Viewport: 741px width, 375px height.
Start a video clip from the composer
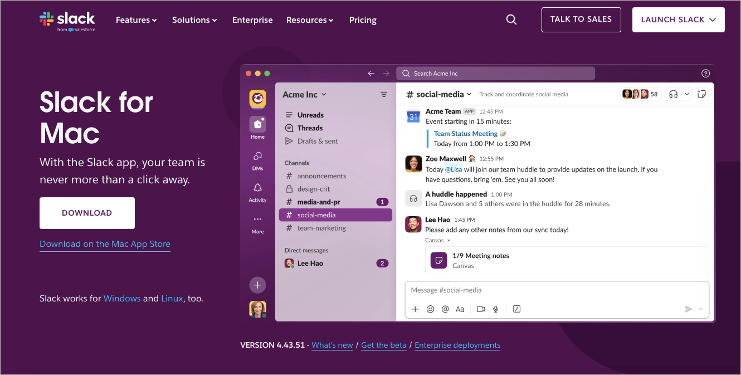tap(481, 309)
